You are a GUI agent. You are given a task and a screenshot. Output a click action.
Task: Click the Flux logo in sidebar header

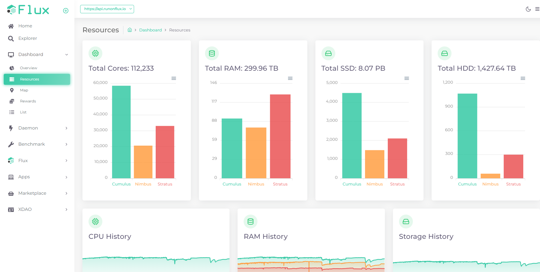coord(28,10)
